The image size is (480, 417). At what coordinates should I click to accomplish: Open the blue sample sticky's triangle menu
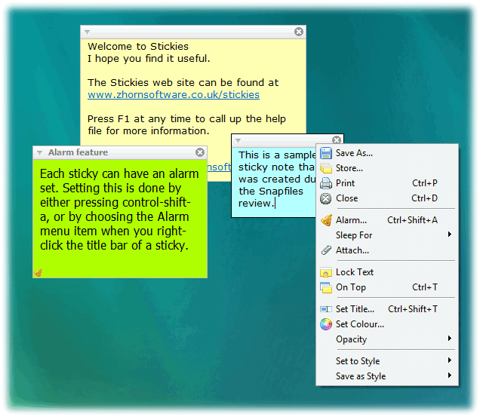pos(238,141)
